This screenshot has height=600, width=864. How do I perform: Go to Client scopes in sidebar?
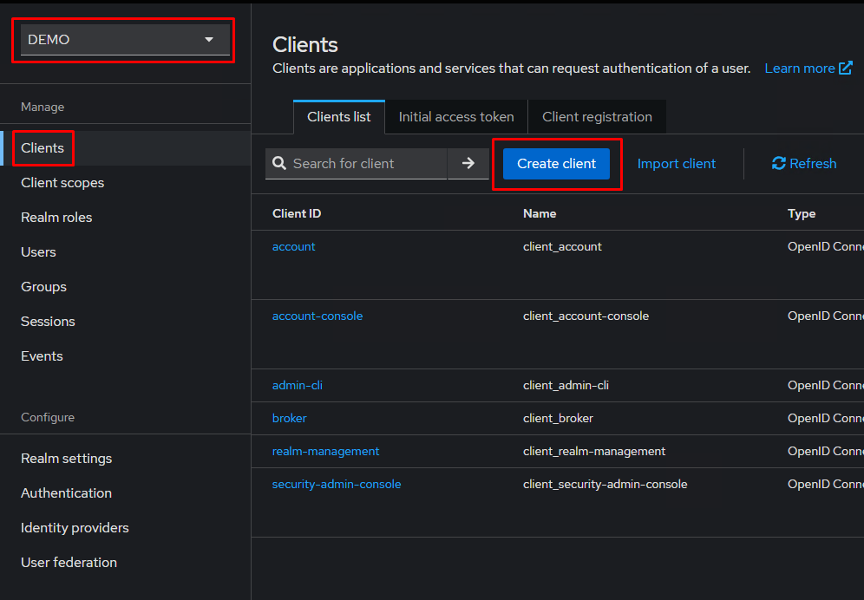pyautogui.click(x=62, y=183)
